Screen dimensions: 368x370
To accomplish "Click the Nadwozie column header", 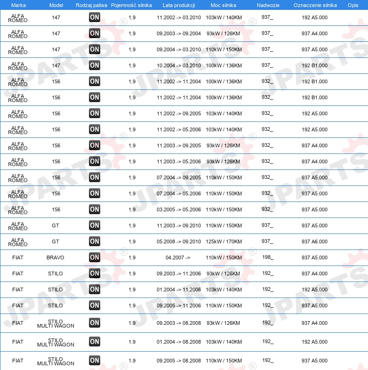I will click(x=268, y=5).
